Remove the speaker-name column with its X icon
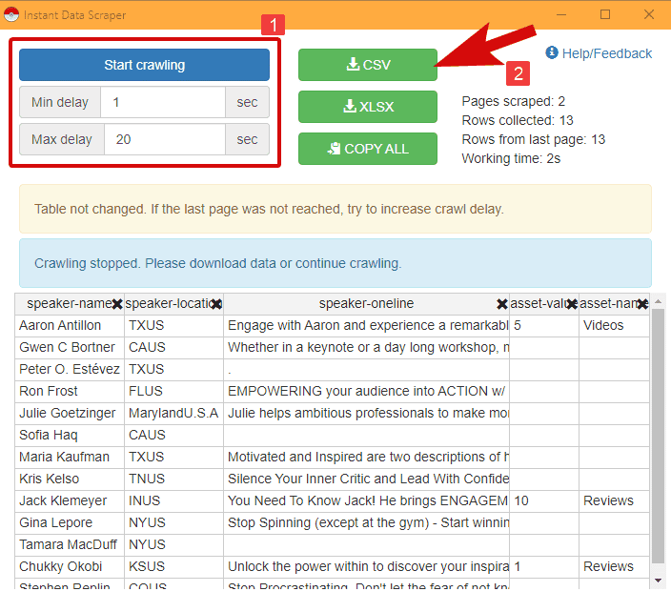This screenshot has width=671, height=612. pos(117,304)
